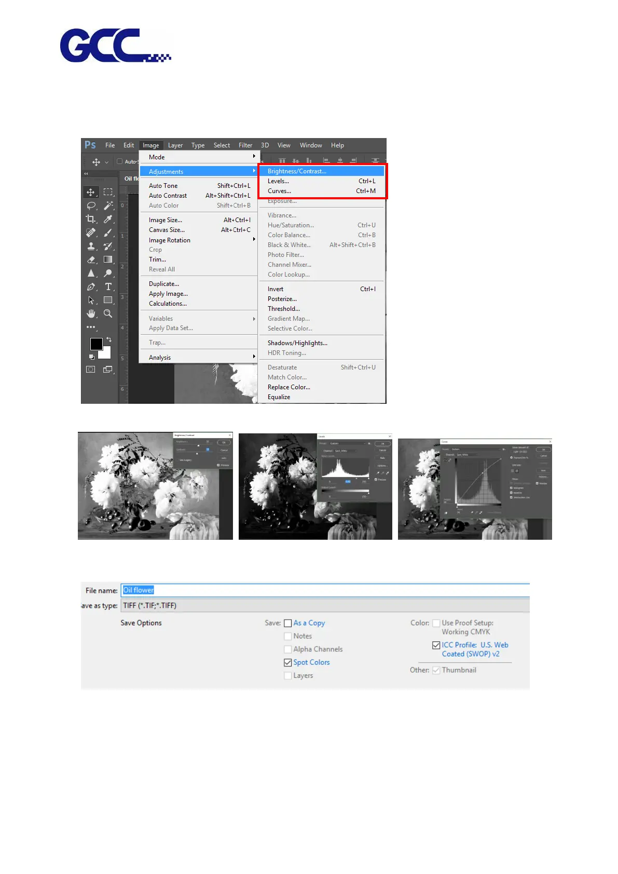Screen dimensions: 618x874
Task: Swap foreground and background colors
Action: coord(108,339)
